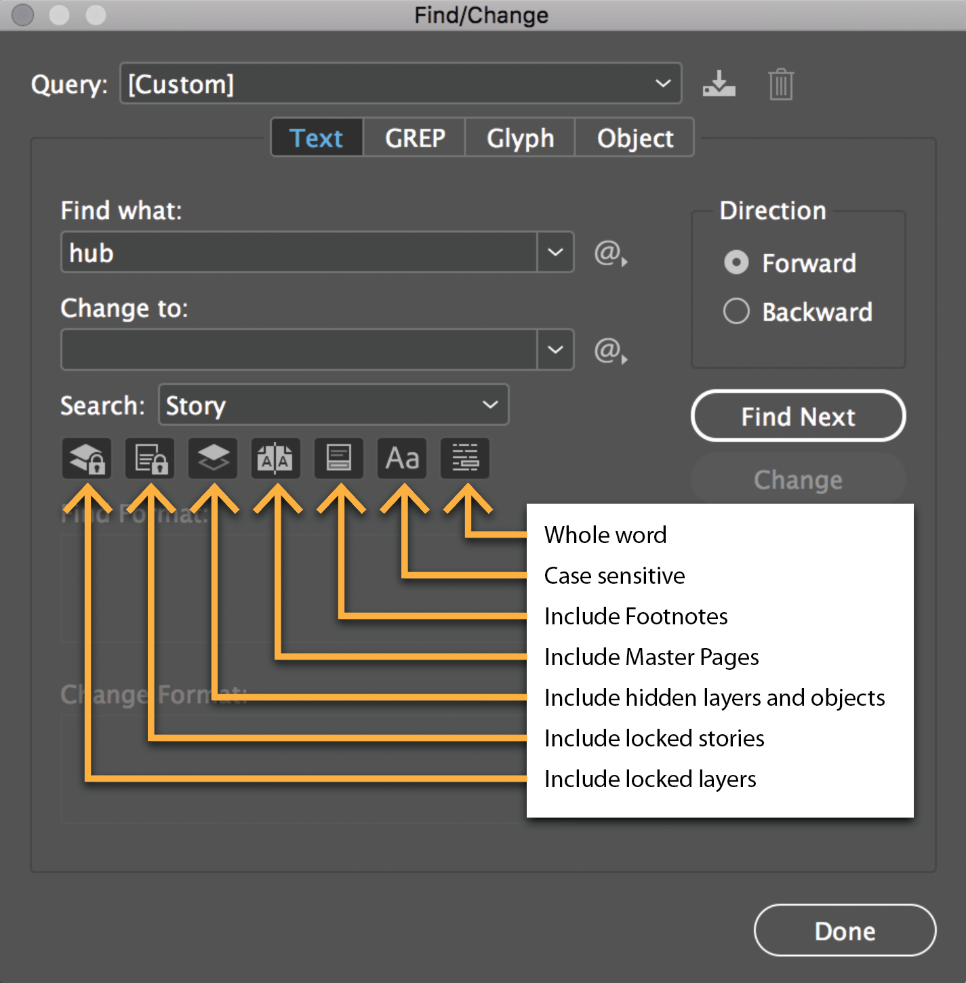Click the empty Change to input field

tap(299, 350)
